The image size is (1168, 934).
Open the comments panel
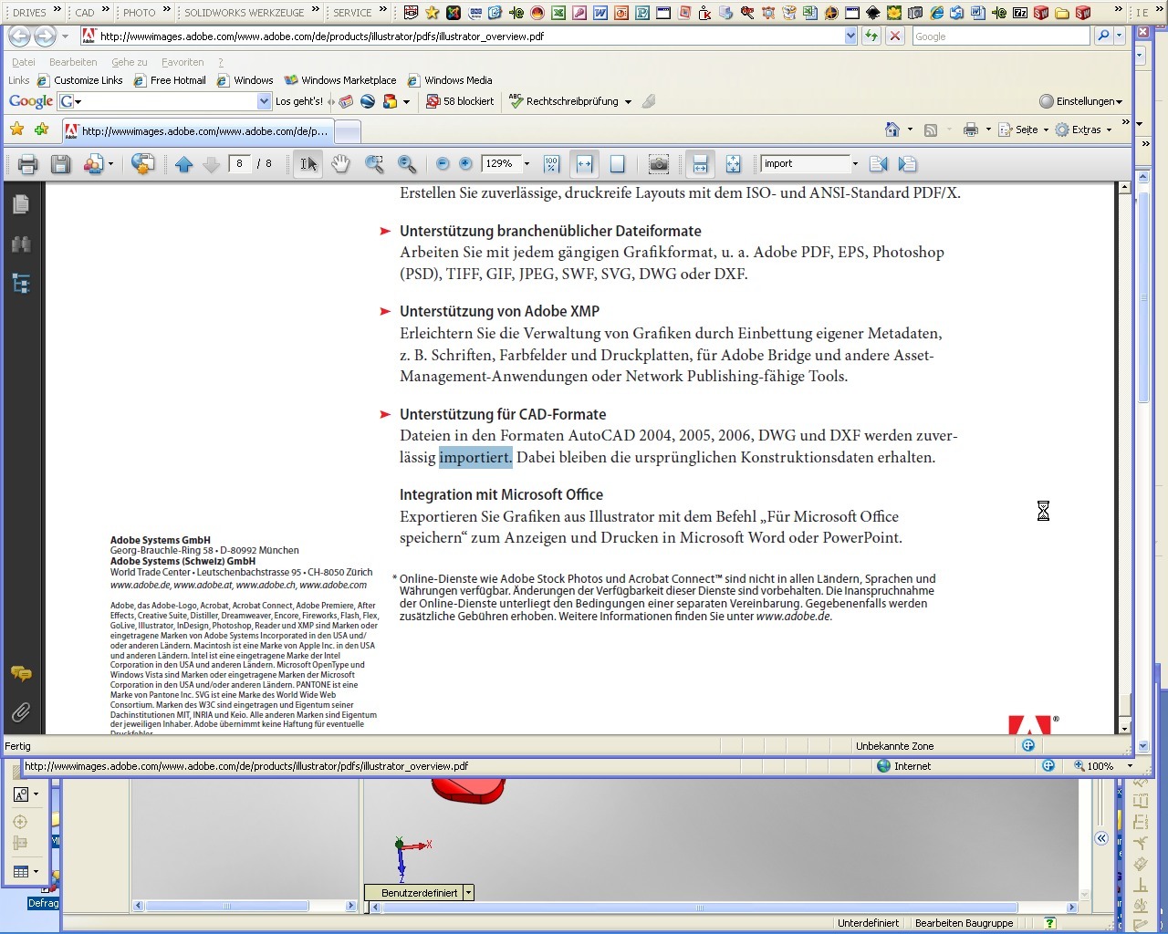(21, 673)
